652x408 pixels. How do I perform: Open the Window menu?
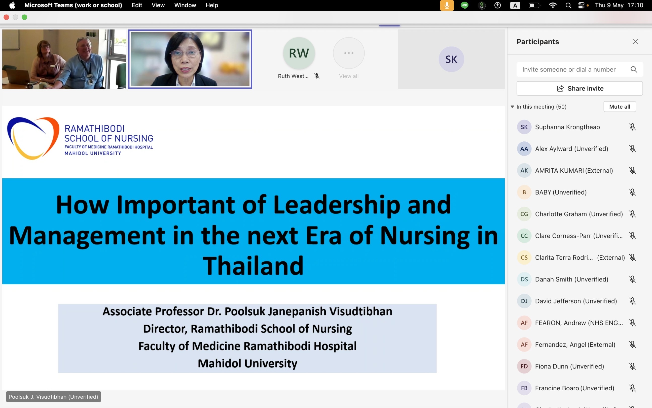pyautogui.click(x=185, y=5)
